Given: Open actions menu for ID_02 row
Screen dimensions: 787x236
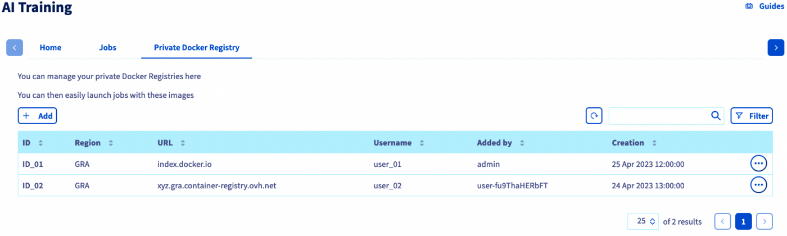Looking at the screenshot, I should pos(758,184).
